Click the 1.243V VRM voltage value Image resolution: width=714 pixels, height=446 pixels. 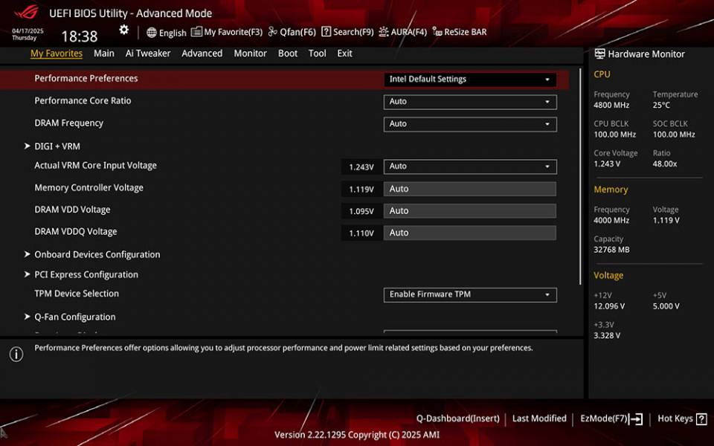(361, 167)
